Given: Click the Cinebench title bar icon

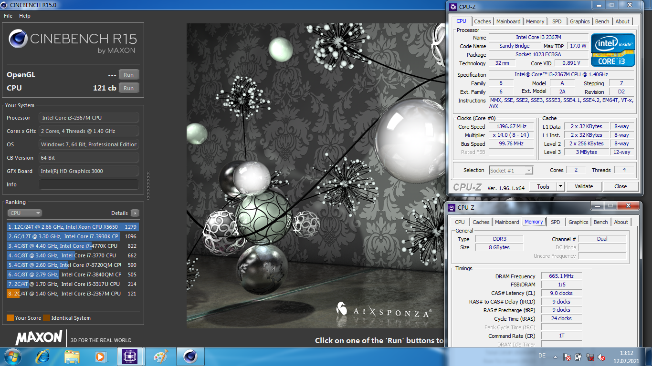Looking at the screenshot, I should [5, 5].
